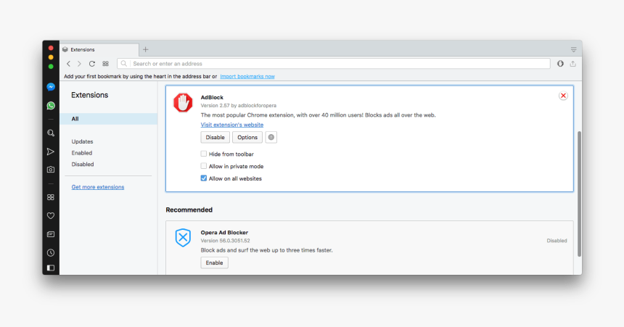Show Updates extension filter
This screenshot has height=327, width=624.
pyautogui.click(x=83, y=141)
